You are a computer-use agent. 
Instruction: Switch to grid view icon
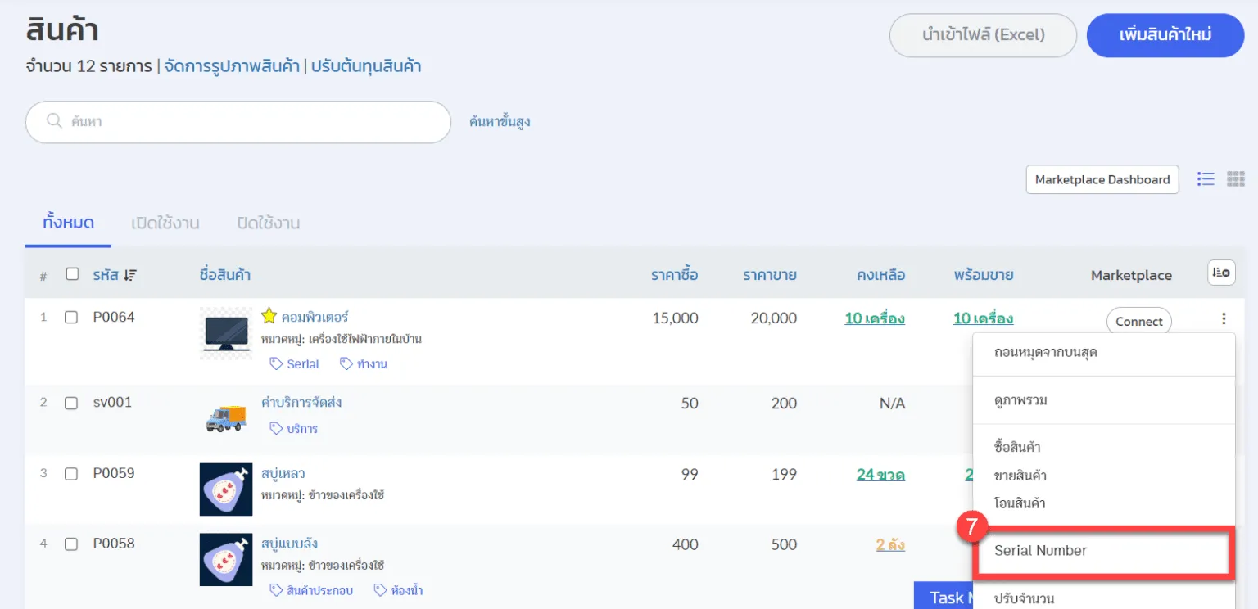pyautogui.click(x=1235, y=179)
